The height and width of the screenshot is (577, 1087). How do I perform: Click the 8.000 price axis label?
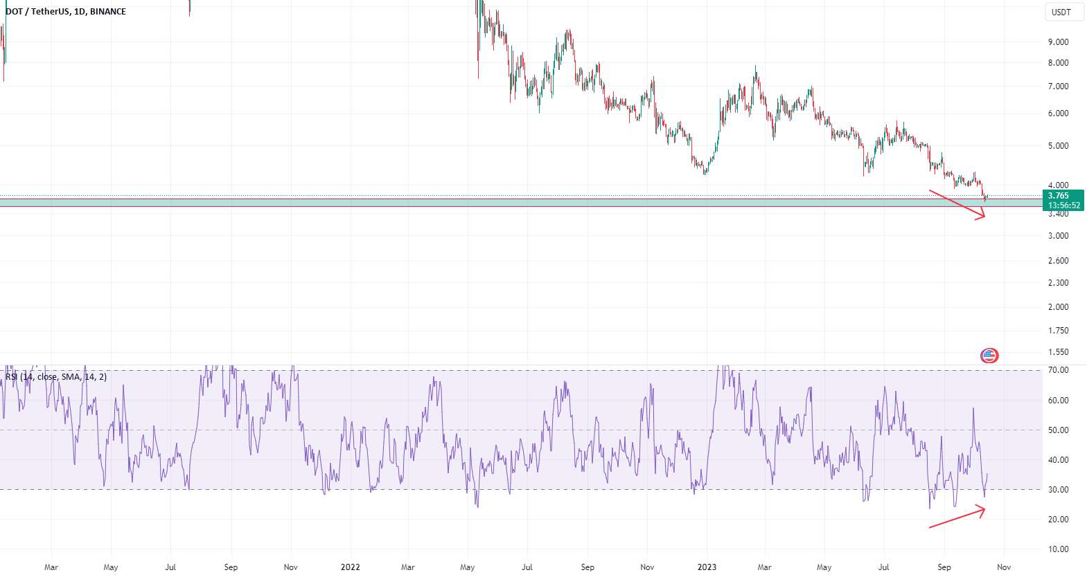(x=1058, y=63)
